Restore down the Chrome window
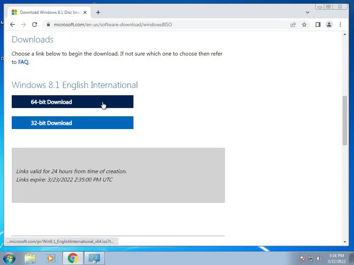Image resolution: width=354 pixels, height=265 pixels. 328,7
